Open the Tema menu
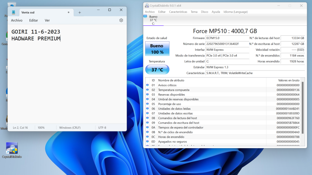Image resolution: width=312 pixels, height=175 pixels. [x=194, y=12]
